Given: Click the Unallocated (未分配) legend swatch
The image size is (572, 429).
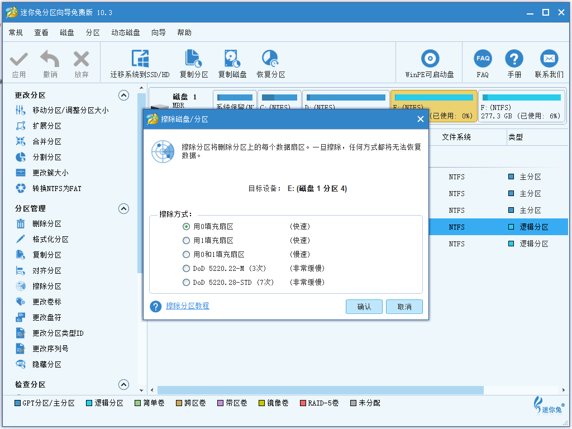Looking at the screenshot, I should 353,403.
